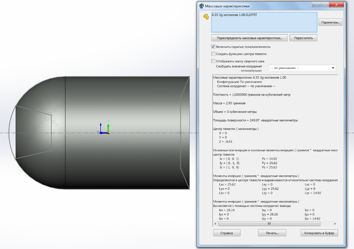Click the yellow part icon beside selection box

pyautogui.click(x=206, y=17)
